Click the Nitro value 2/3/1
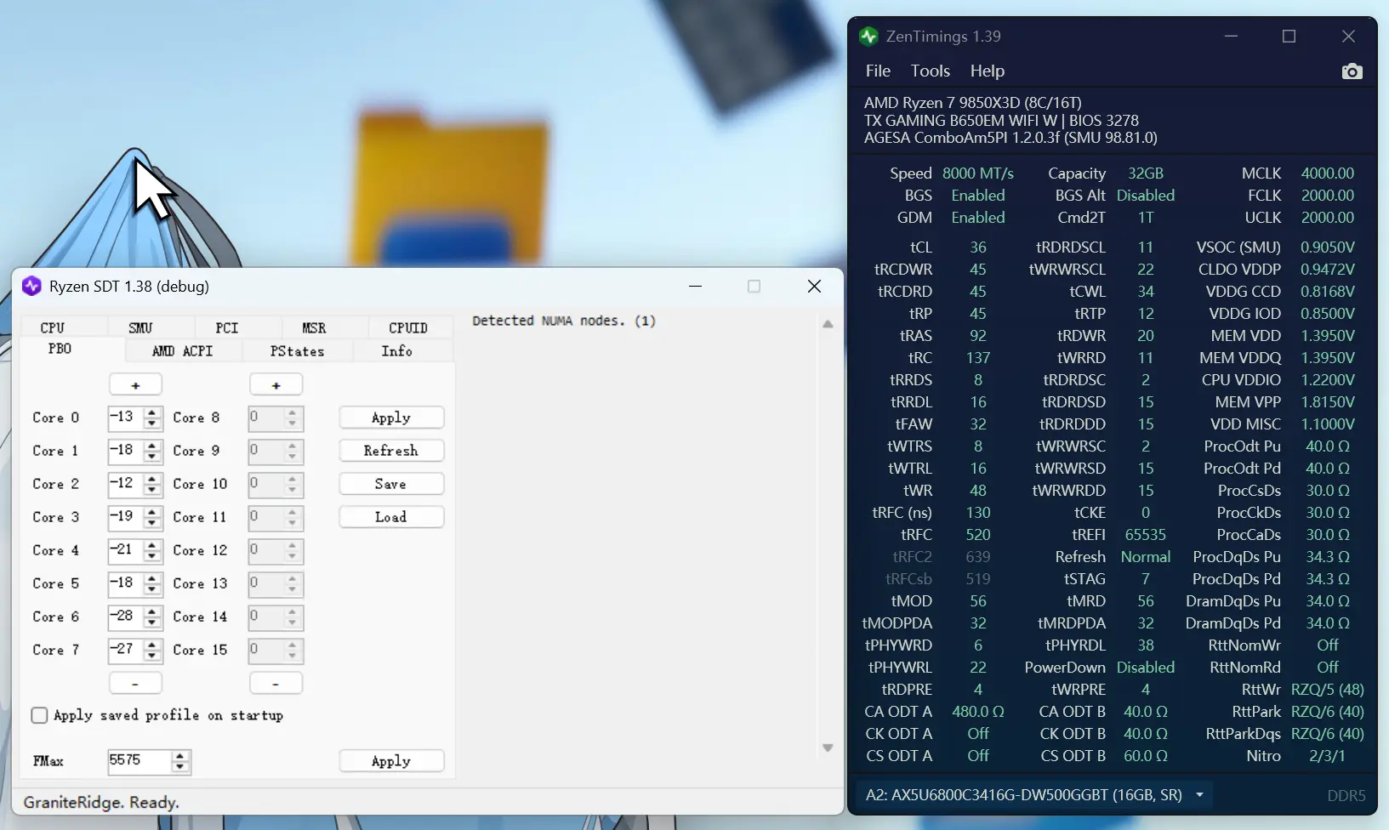 [1328, 756]
